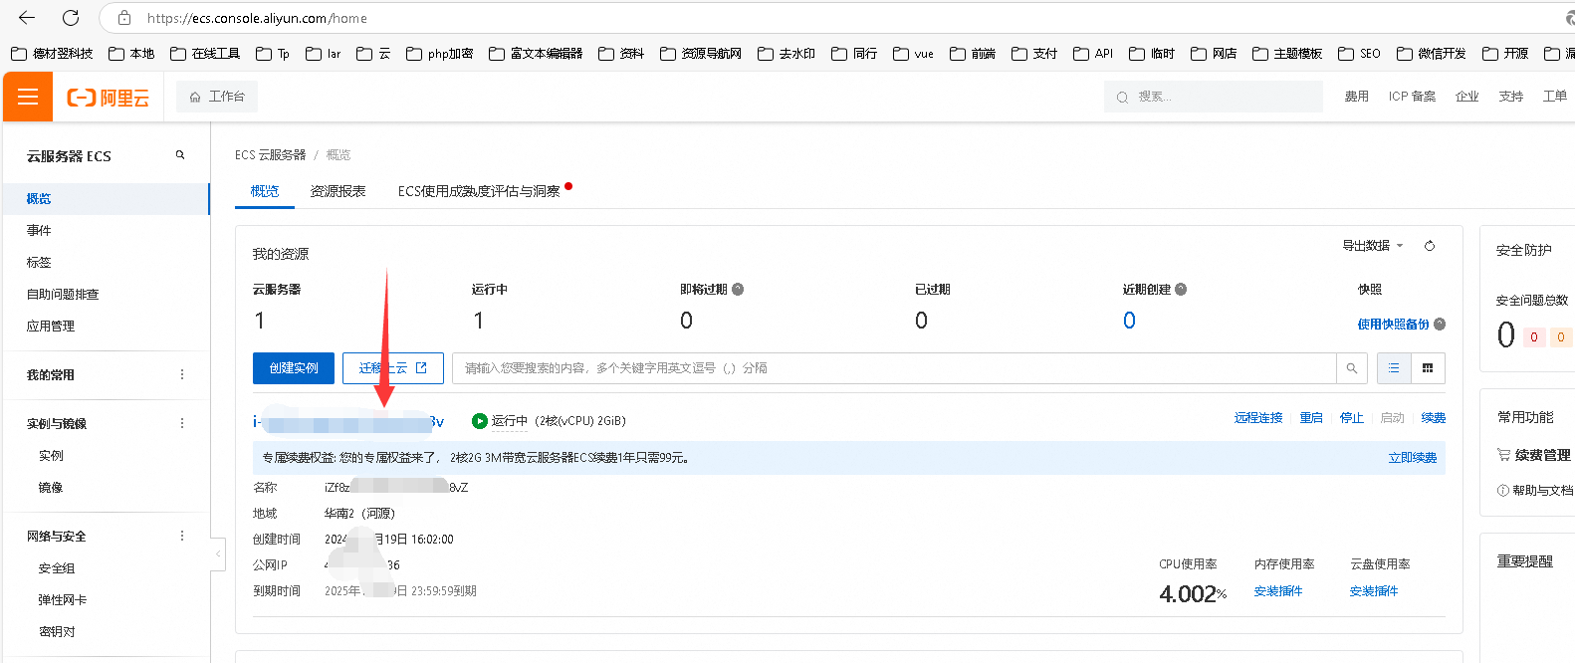Click 远程连接 for the instance
Image resolution: width=1575 pixels, height=663 pixels.
pos(1258,418)
